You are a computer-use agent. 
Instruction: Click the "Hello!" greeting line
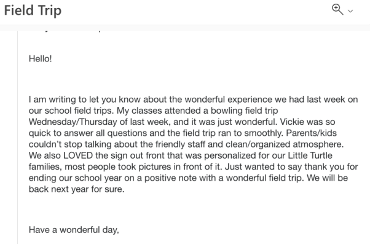point(41,58)
